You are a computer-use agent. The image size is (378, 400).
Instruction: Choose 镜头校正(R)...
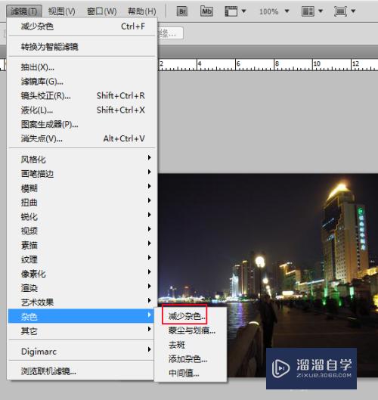pos(82,96)
